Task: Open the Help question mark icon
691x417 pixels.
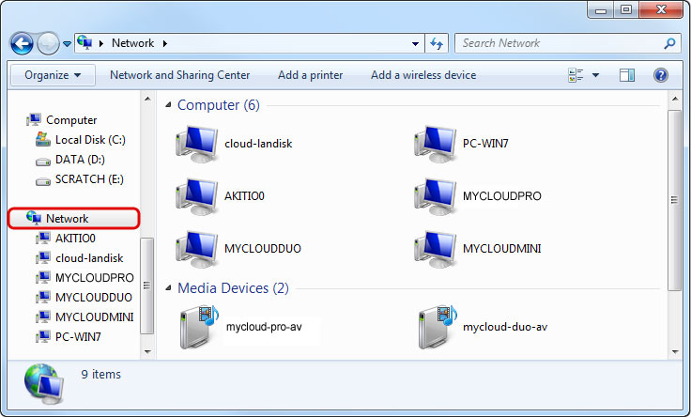Action: tap(660, 75)
